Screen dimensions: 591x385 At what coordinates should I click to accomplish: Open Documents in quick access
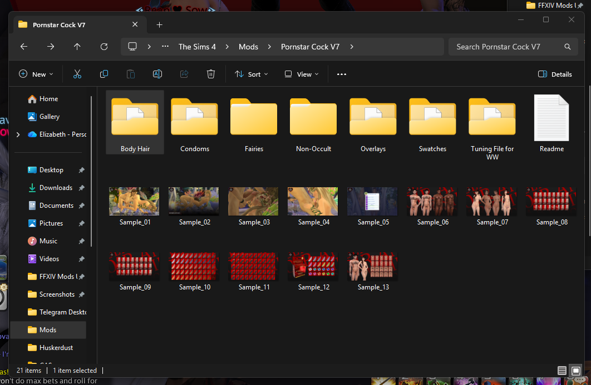(51, 206)
